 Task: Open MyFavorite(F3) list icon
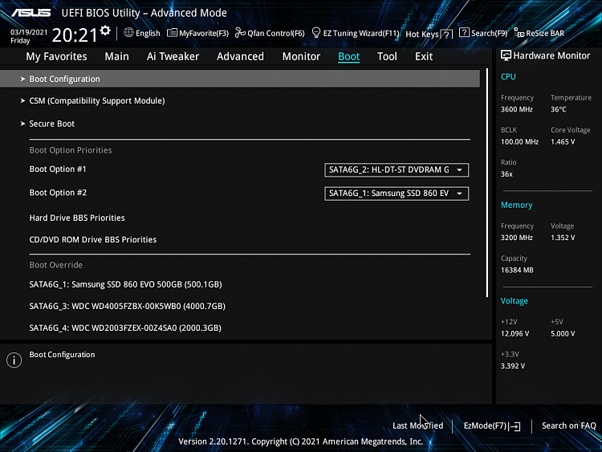tap(172, 33)
